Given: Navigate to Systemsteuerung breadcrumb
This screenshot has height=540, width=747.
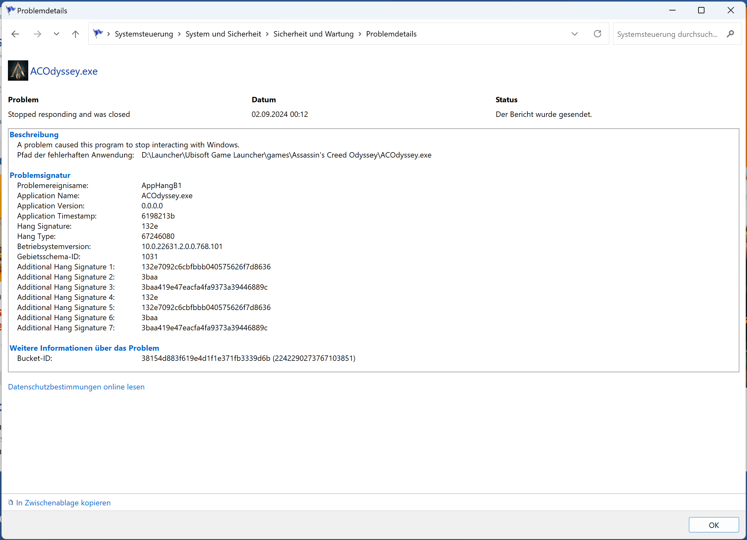Looking at the screenshot, I should click(x=144, y=34).
